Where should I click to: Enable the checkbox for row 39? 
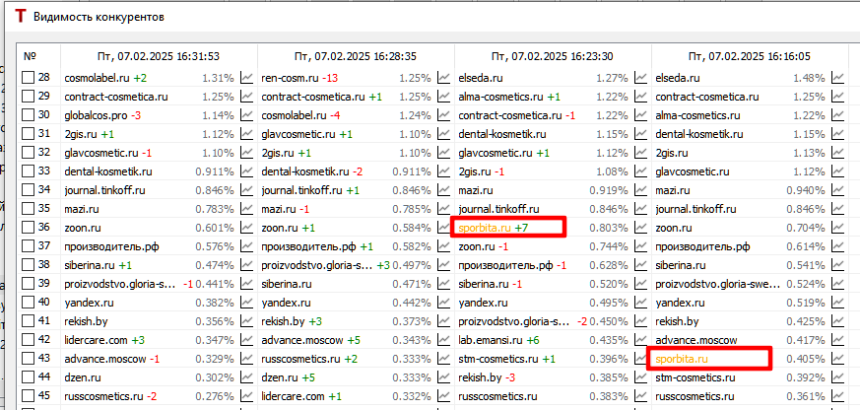click(28, 284)
